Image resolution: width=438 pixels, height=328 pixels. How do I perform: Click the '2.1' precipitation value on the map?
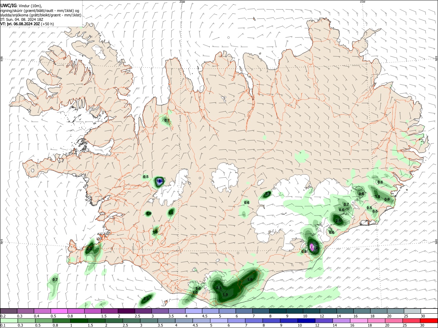point(219,288)
